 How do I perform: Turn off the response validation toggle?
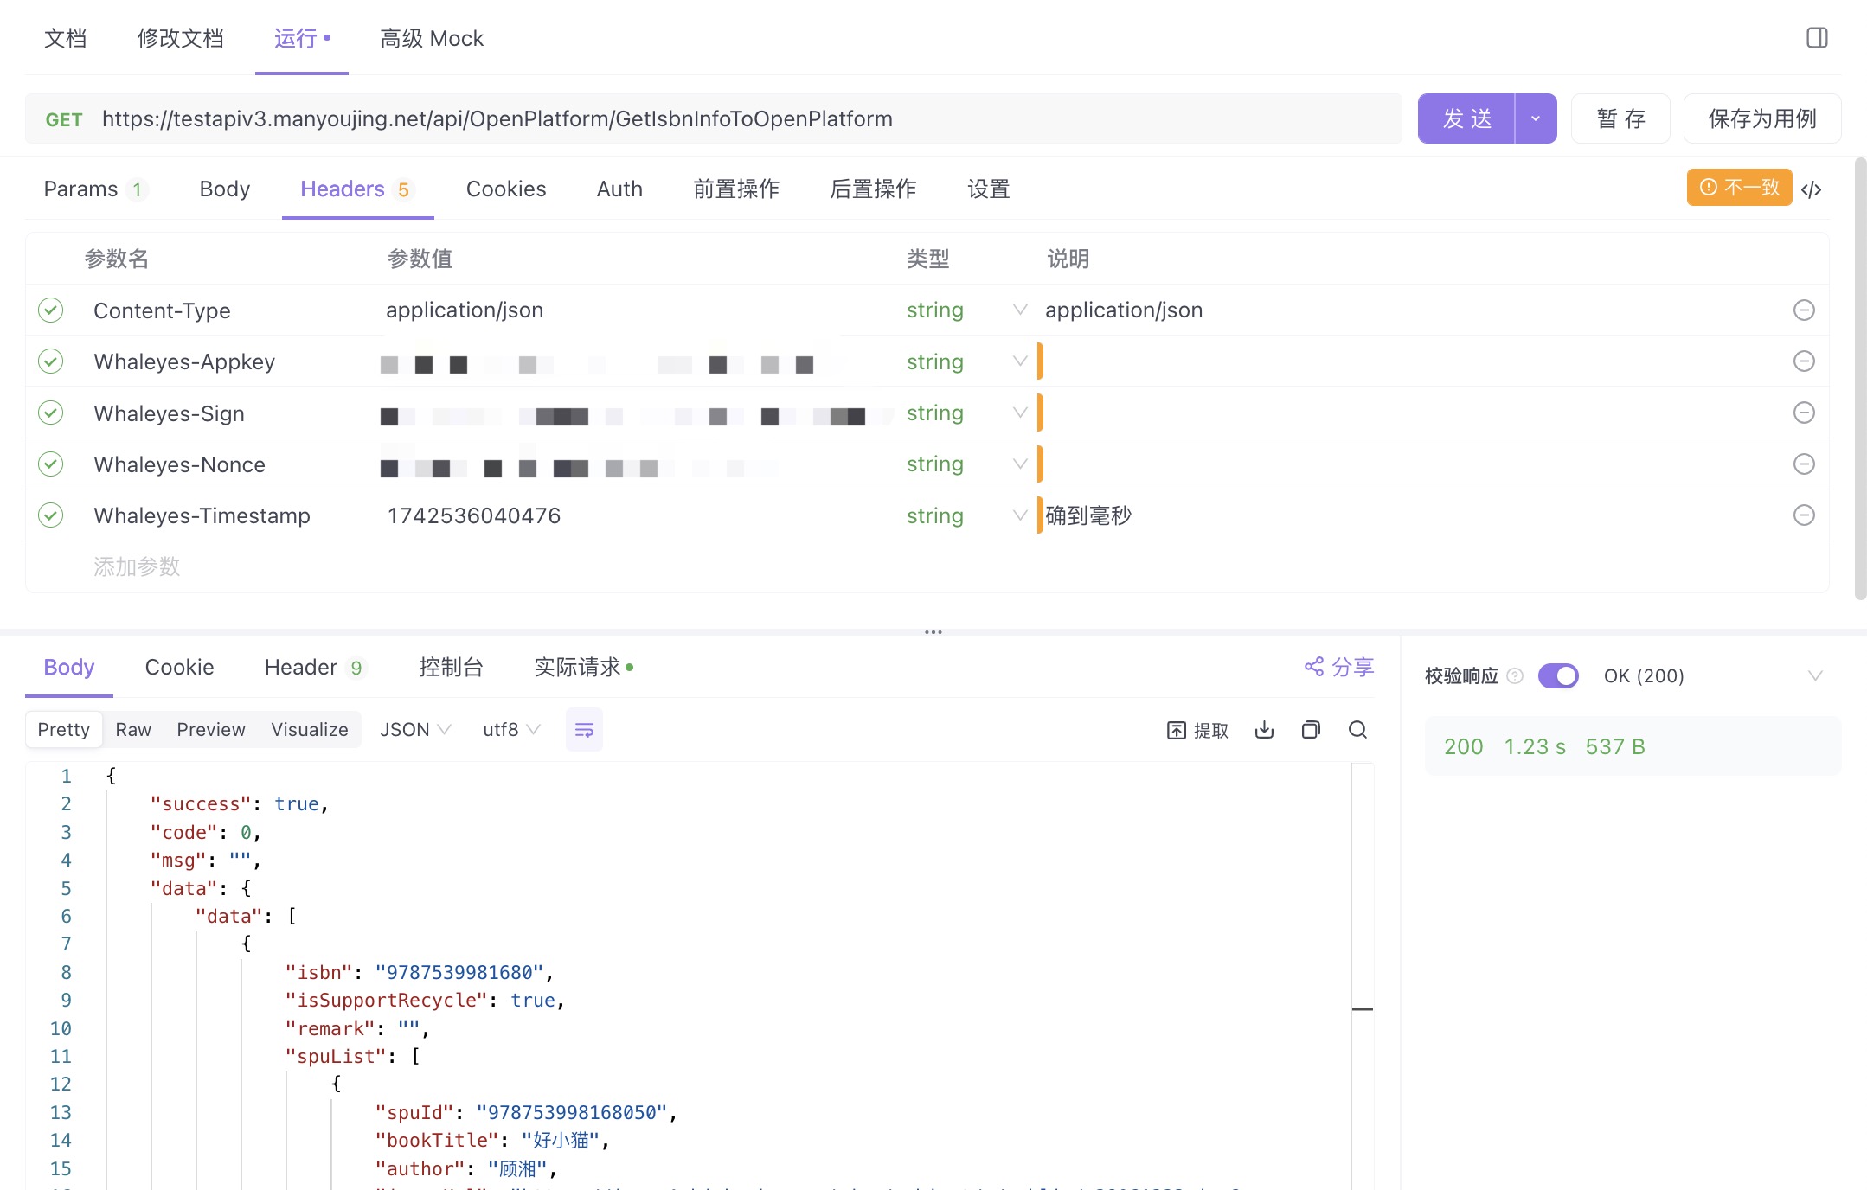point(1558,675)
